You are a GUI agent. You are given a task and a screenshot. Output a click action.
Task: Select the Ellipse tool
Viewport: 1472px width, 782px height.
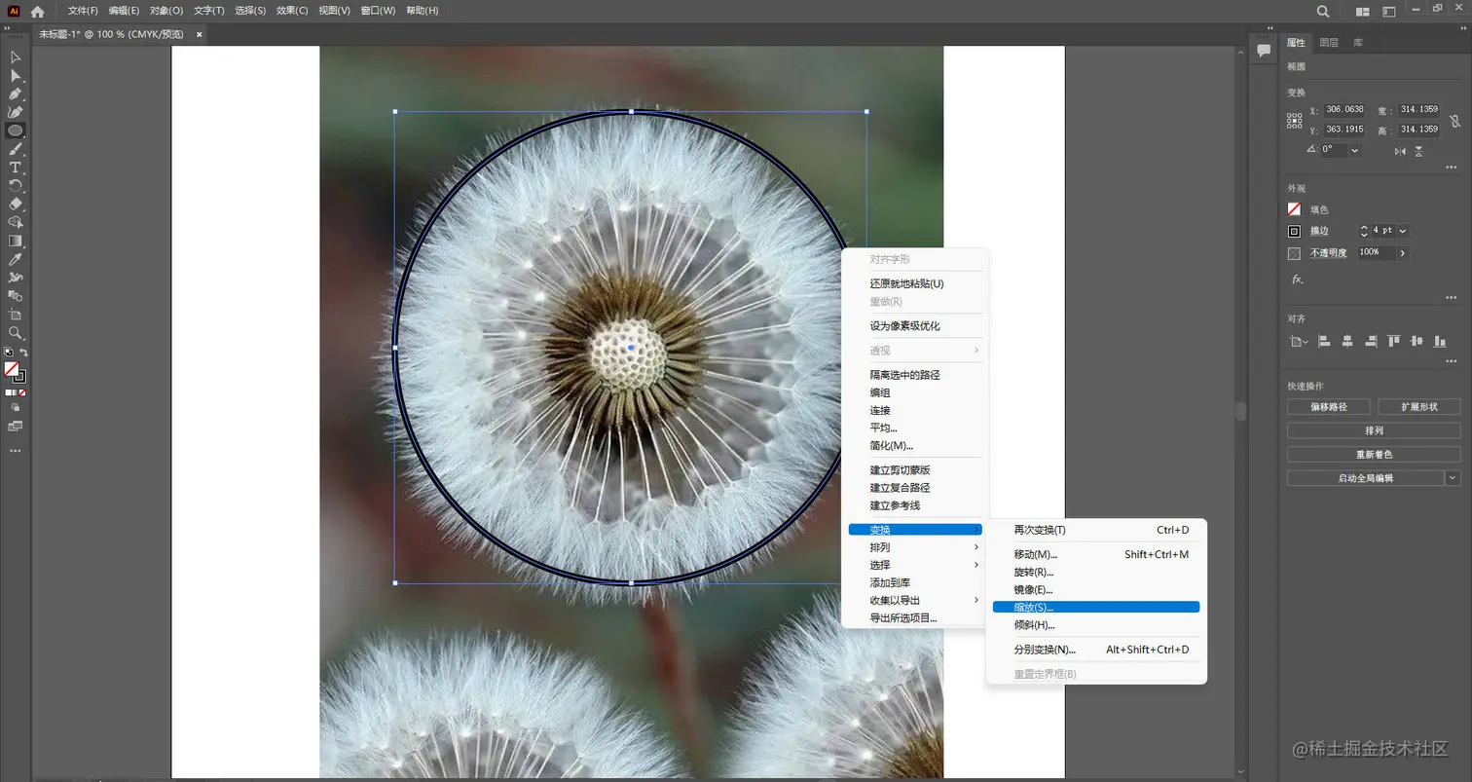(x=15, y=130)
